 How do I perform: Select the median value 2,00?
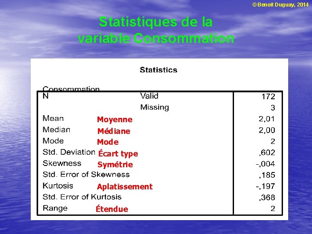[x=266, y=130]
